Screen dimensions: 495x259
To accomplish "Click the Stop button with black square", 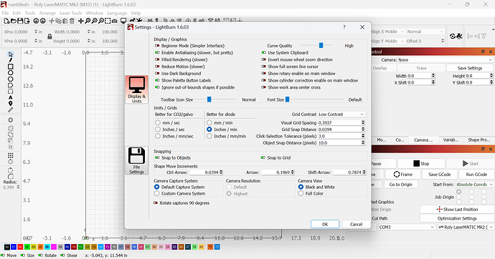I will pos(421,164).
